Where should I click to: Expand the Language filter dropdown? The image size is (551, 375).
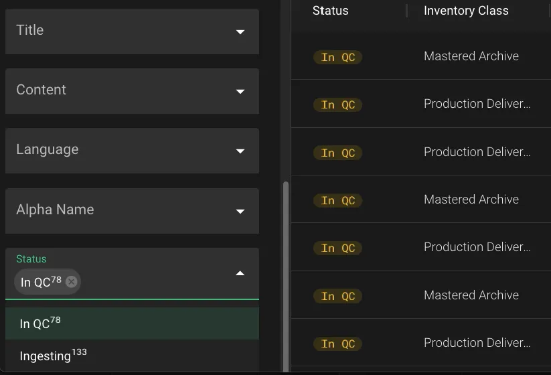point(240,151)
